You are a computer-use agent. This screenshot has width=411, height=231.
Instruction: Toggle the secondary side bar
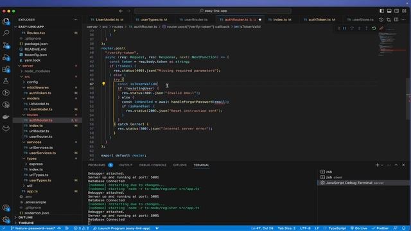click(397, 11)
